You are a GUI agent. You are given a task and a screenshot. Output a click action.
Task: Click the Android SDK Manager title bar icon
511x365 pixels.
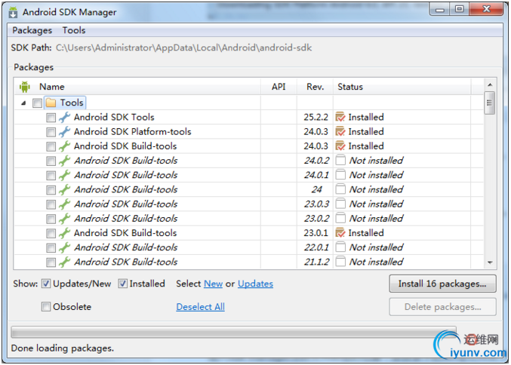tap(14, 12)
